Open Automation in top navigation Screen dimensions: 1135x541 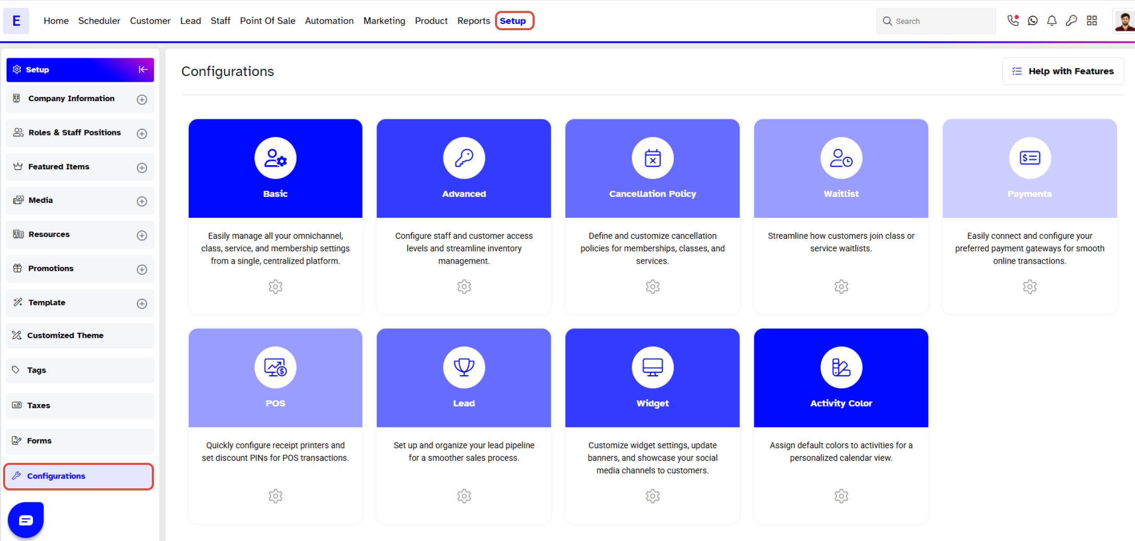pos(329,21)
